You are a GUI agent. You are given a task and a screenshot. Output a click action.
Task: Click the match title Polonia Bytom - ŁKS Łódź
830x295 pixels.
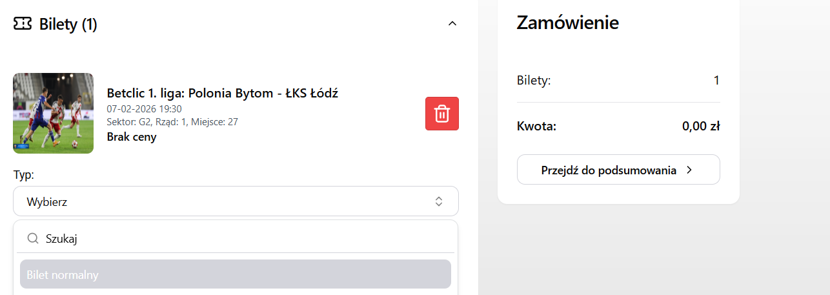[223, 93]
